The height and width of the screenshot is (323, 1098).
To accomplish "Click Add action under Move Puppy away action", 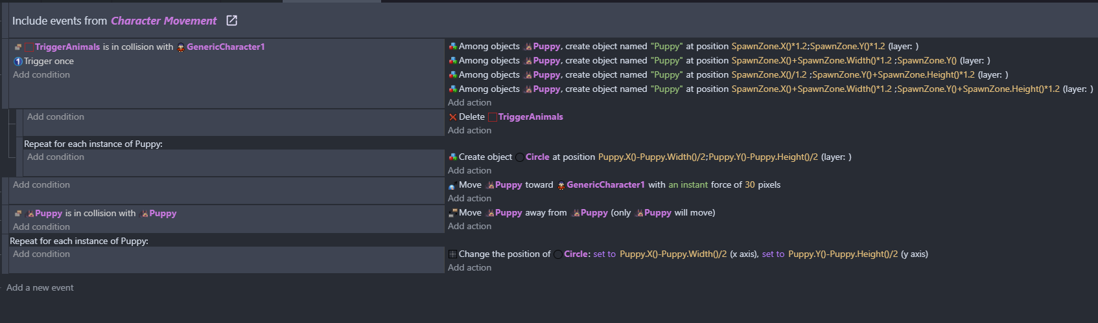I will pyautogui.click(x=469, y=226).
